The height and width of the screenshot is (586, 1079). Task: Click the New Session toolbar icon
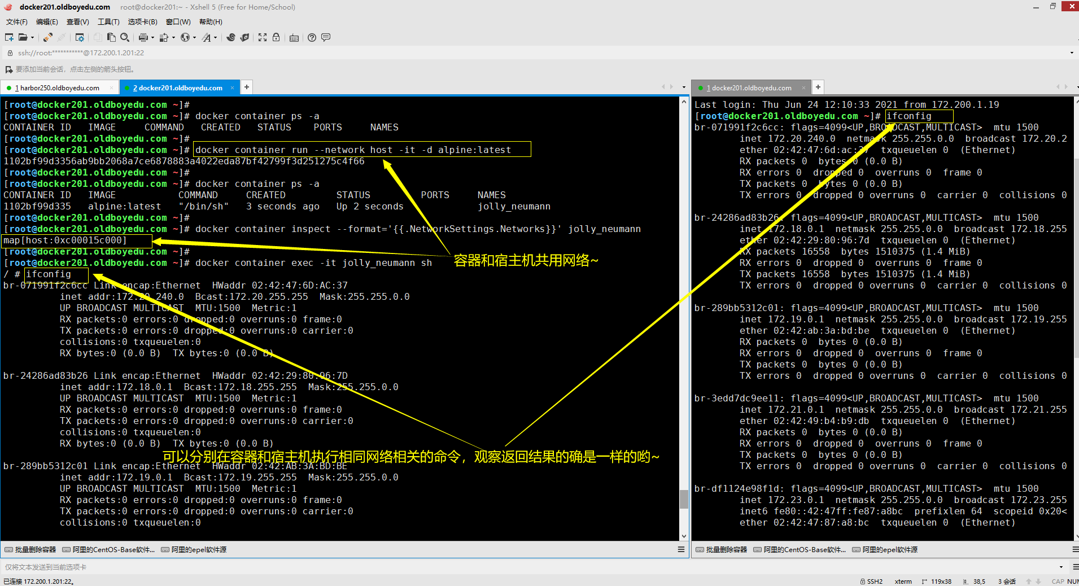coord(9,37)
